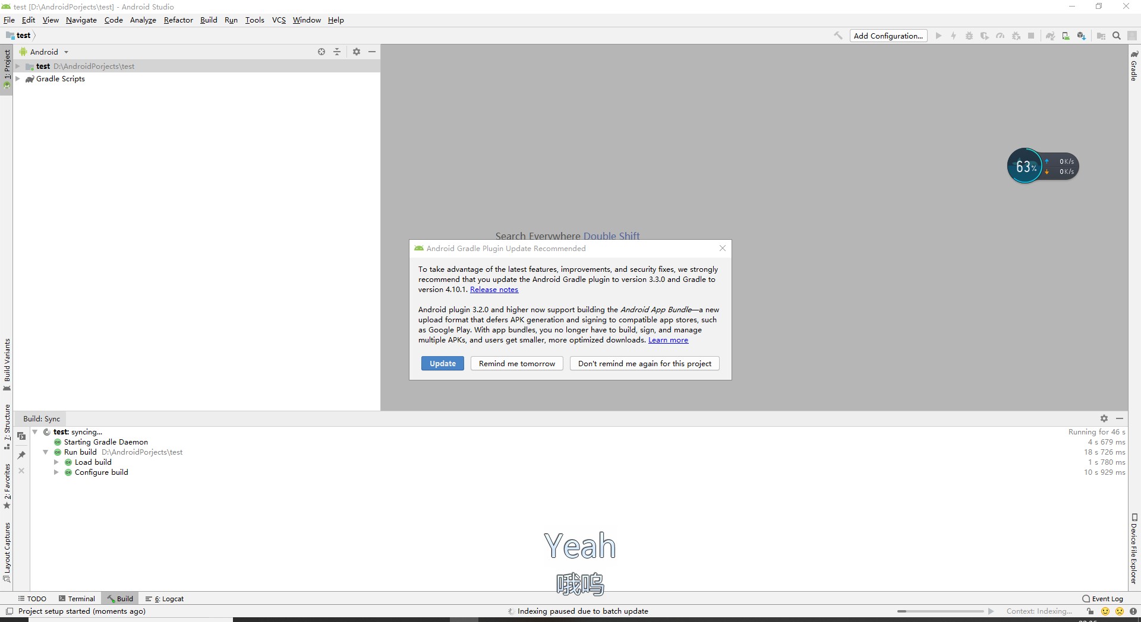Click the Stop square icon in toolbar
1141x622 pixels.
(x=1031, y=36)
